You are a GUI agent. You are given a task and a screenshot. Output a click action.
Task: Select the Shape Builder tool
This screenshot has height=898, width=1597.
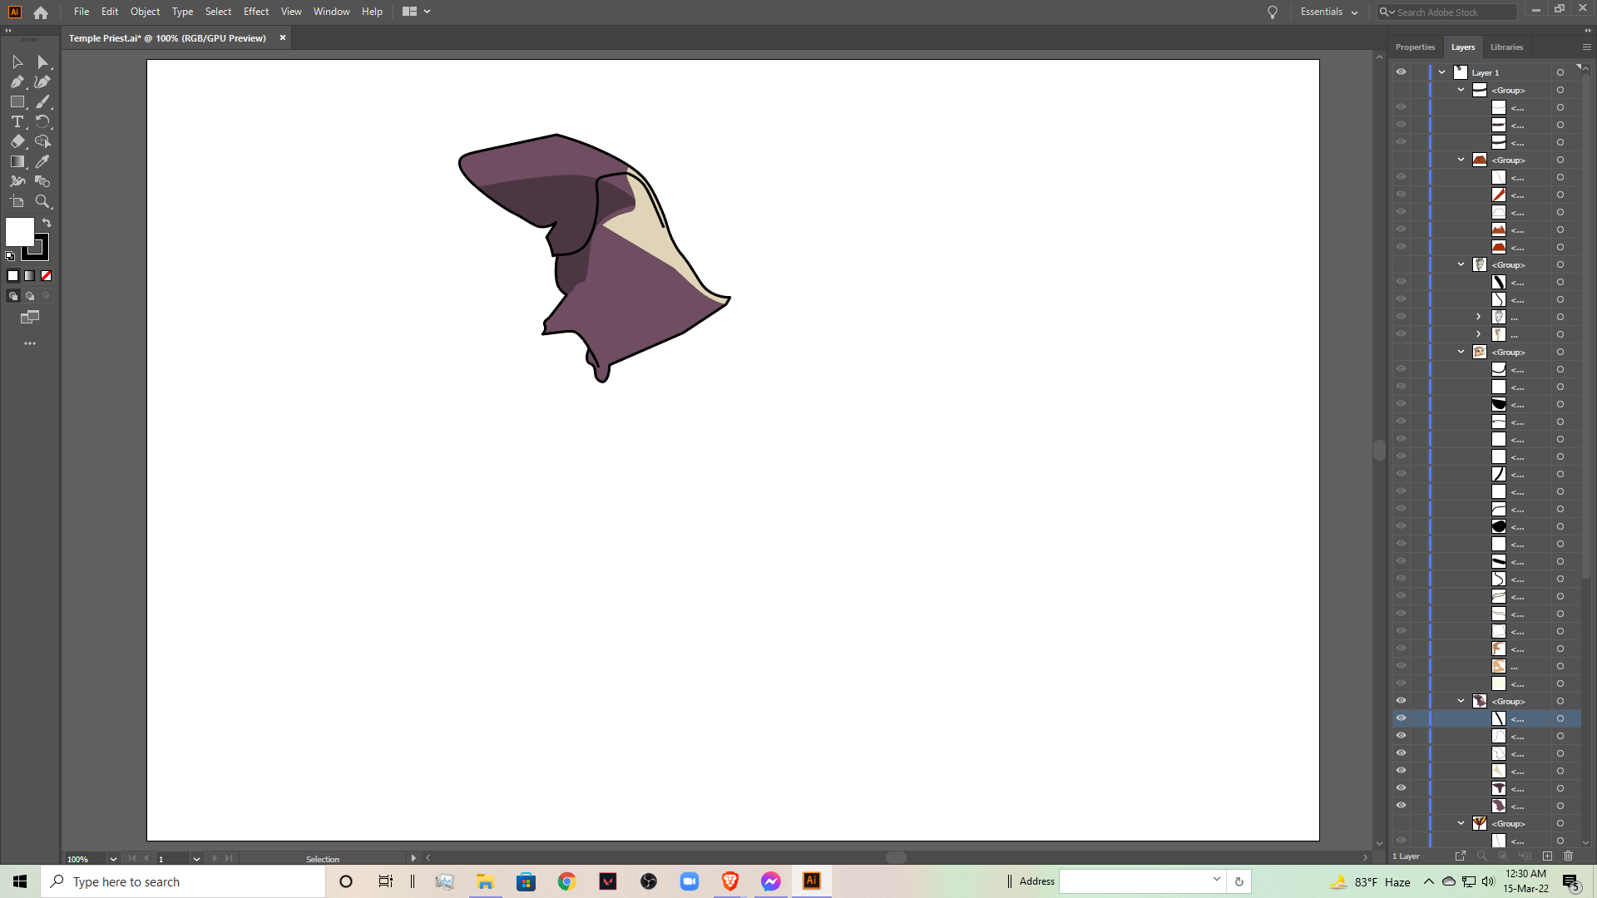pos(43,142)
